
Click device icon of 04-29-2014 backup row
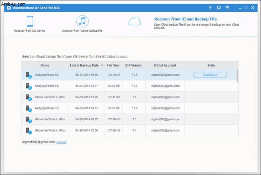pyautogui.click(x=29, y=97)
